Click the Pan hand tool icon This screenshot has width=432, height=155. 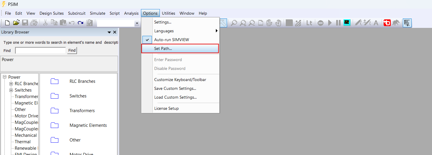269,23
